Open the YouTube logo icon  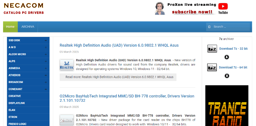point(223,9)
